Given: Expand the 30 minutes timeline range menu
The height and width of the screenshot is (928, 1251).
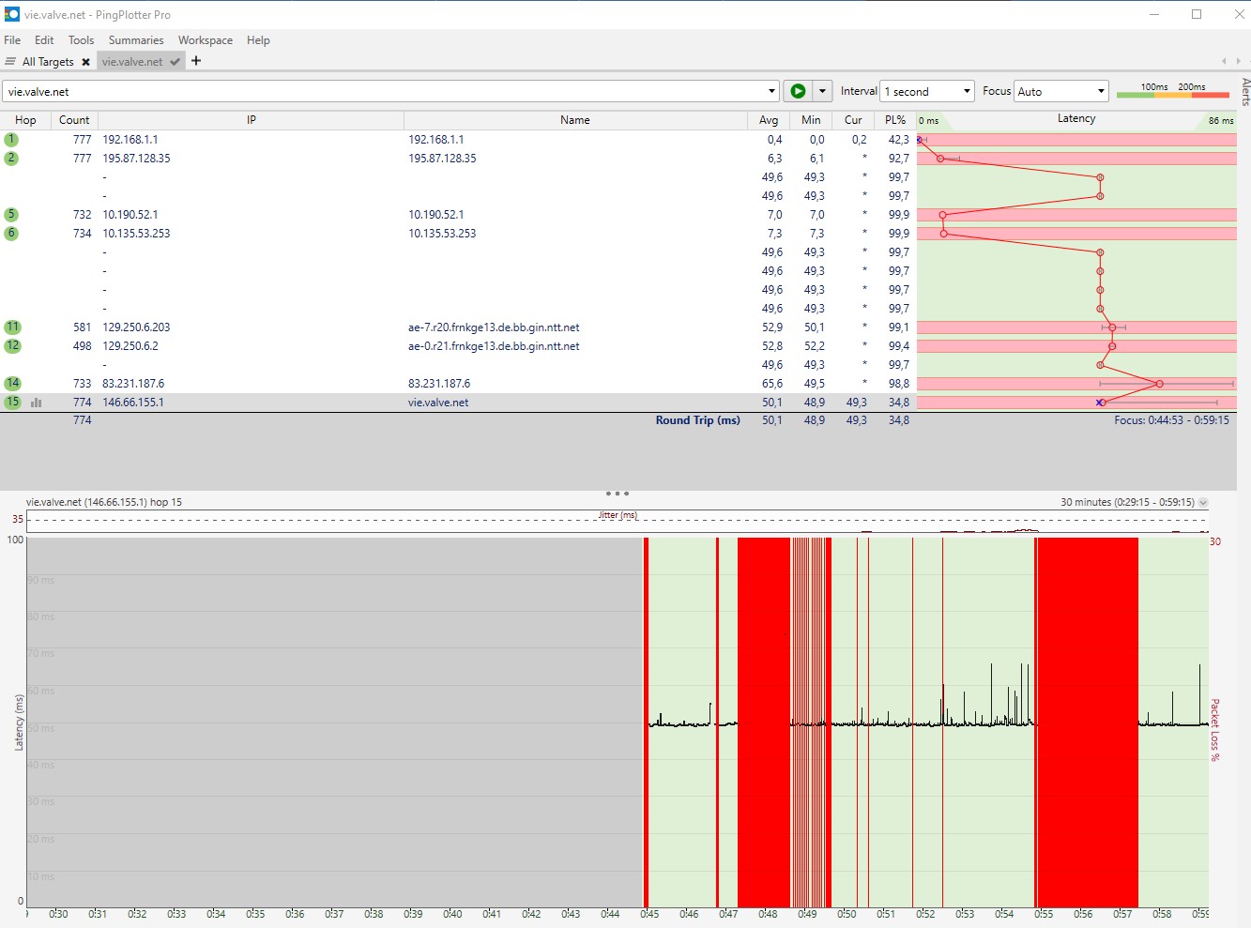Looking at the screenshot, I should (x=1203, y=503).
